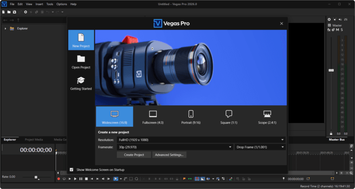This screenshot has height=189, width=355.
Task: Click the Open folder icon in the top toolbar
Action: [9, 12]
